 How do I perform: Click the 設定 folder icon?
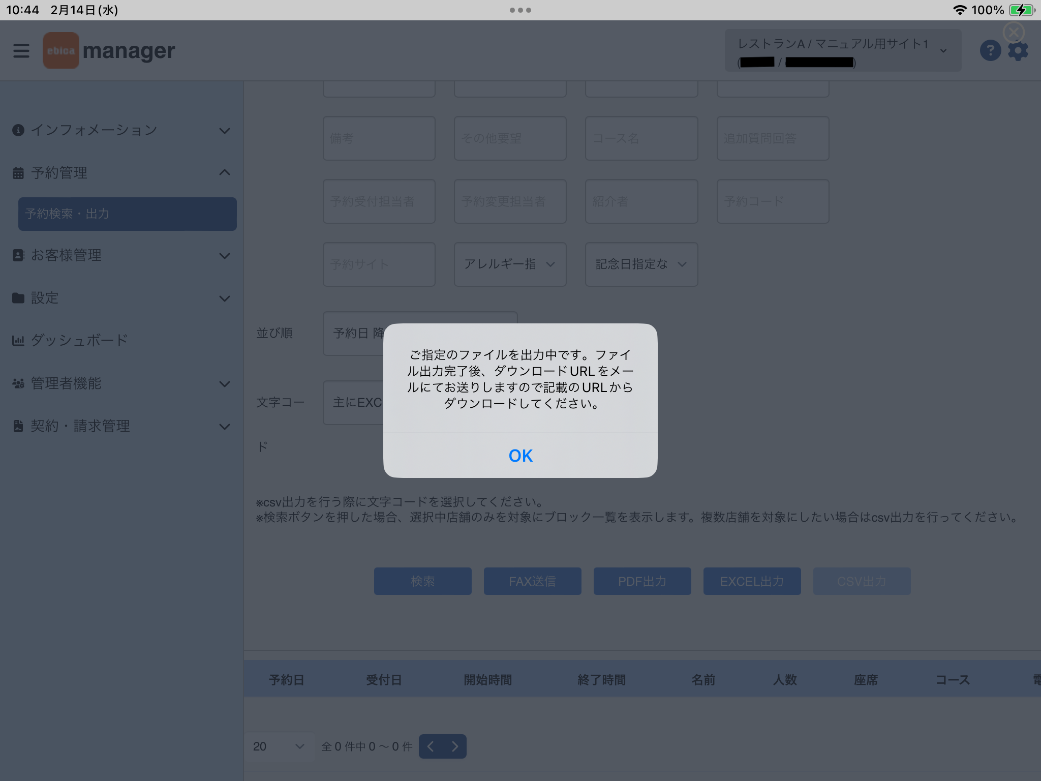tap(18, 298)
